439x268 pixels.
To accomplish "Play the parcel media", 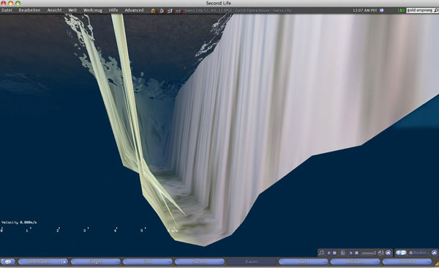I will tap(350, 253).
